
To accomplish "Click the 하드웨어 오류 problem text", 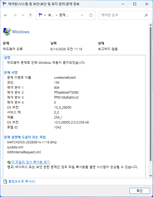I will 13,49.
